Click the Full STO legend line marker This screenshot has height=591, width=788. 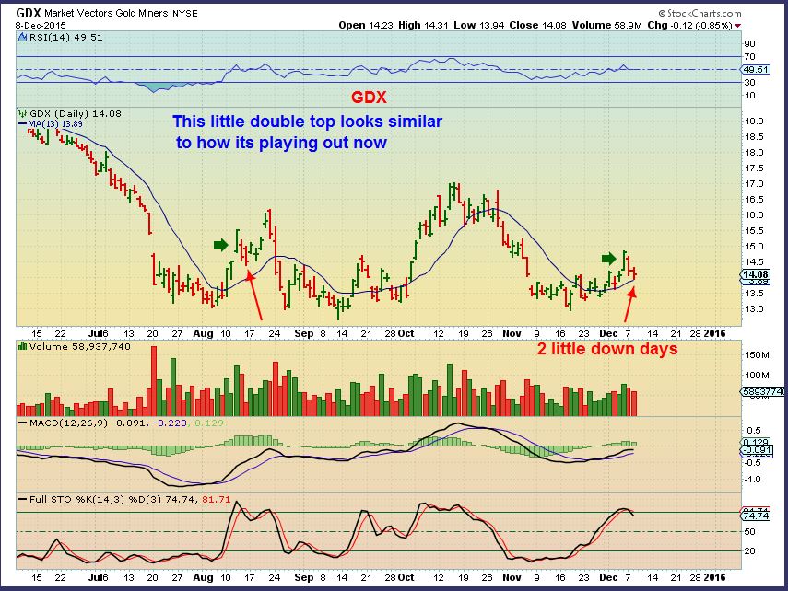pyautogui.click(x=23, y=499)
